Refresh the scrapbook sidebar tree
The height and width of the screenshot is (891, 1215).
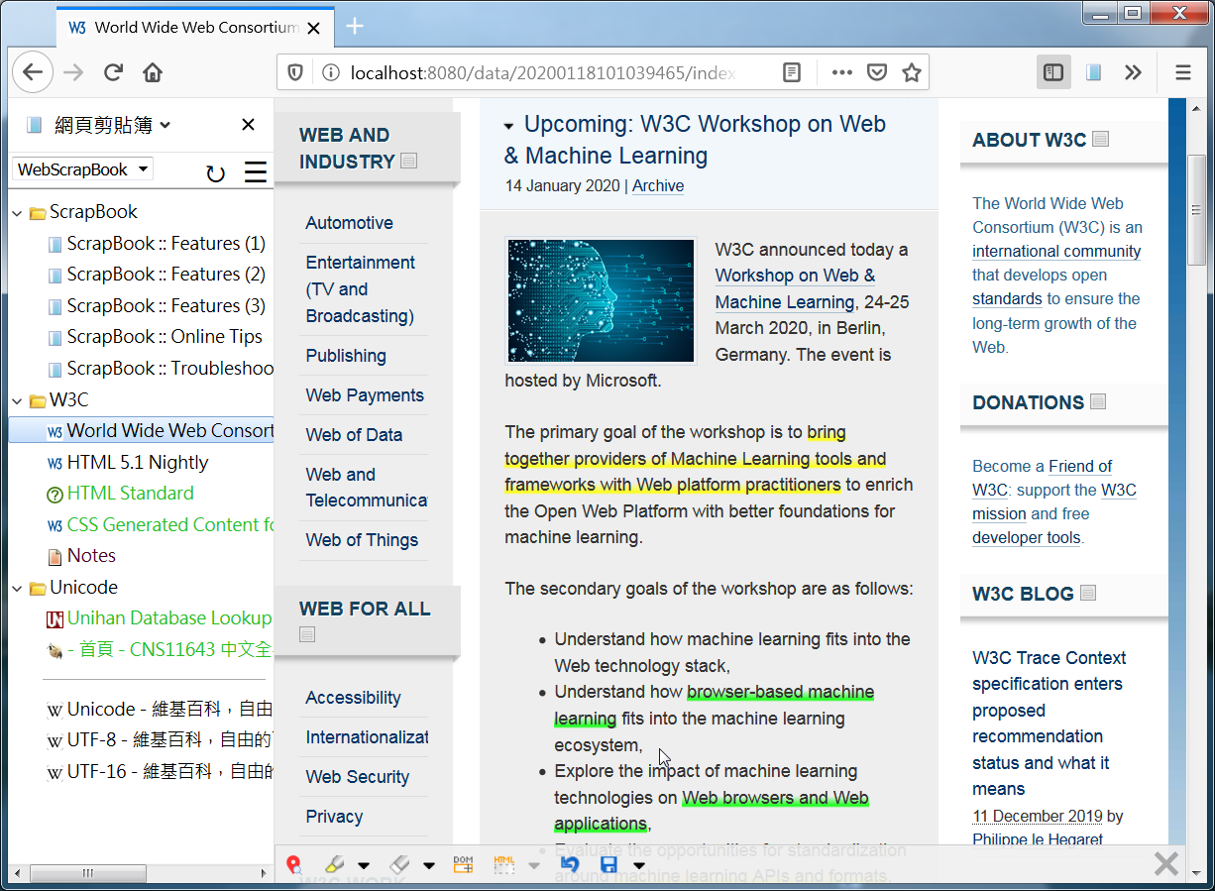click(215, 173)
